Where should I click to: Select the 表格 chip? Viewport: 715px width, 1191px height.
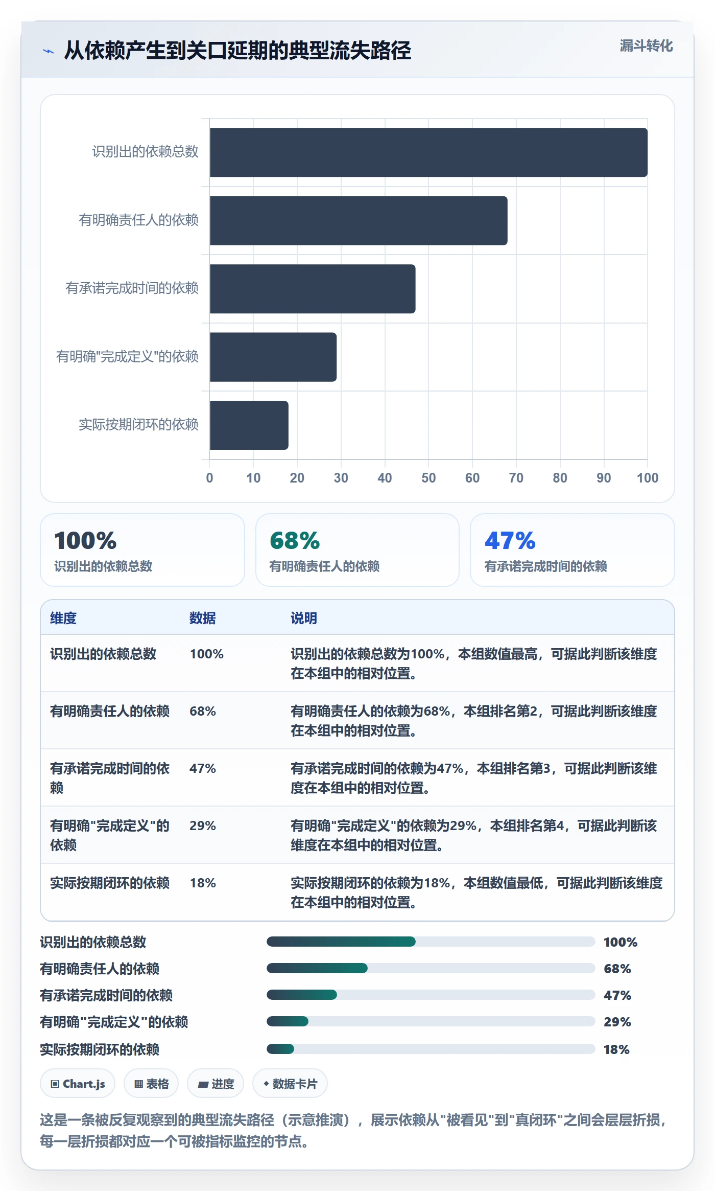click(151, 1083)
